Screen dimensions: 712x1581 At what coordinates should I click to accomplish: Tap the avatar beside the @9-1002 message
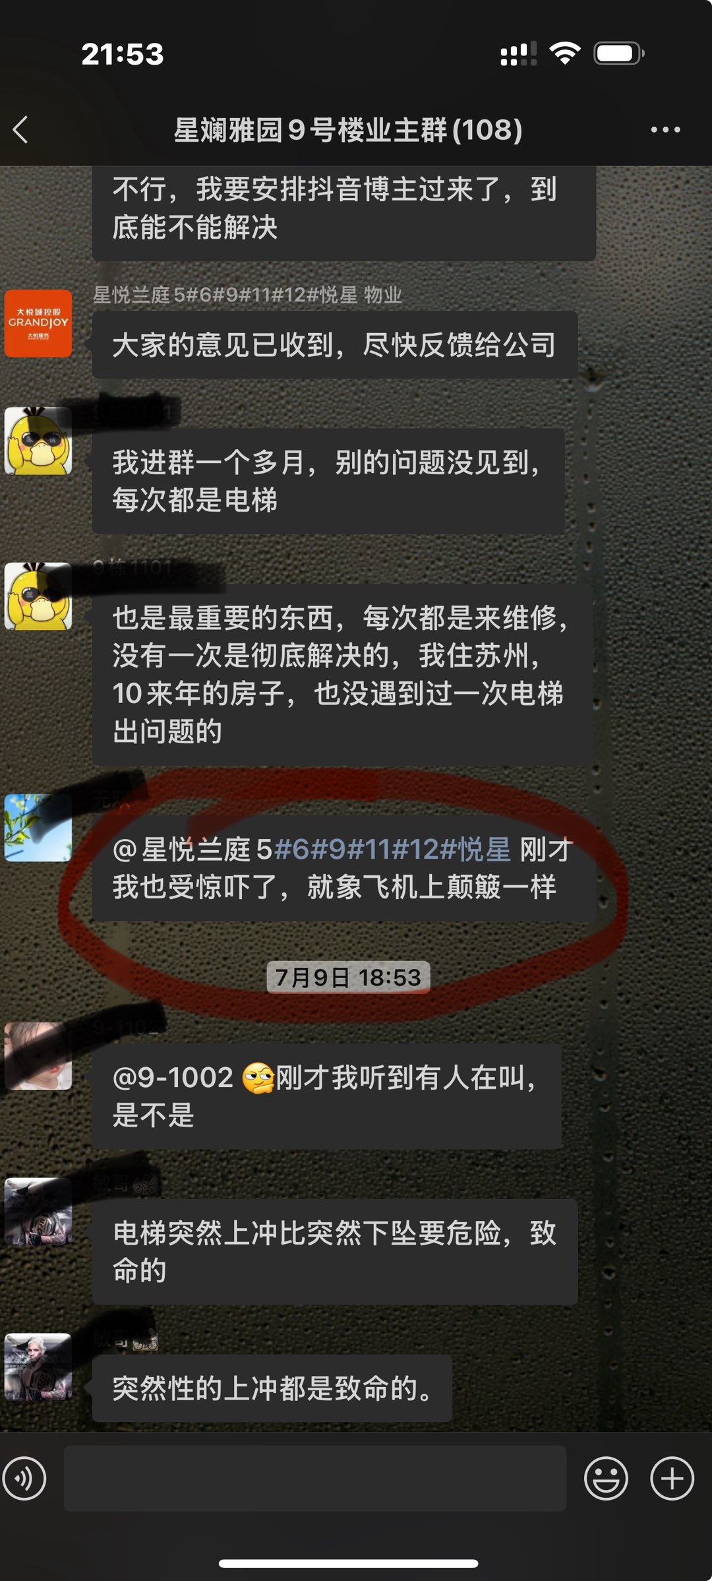pos(38,1055)
